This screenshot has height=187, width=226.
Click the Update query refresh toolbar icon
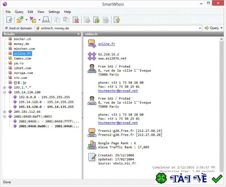tap(96, 20)
